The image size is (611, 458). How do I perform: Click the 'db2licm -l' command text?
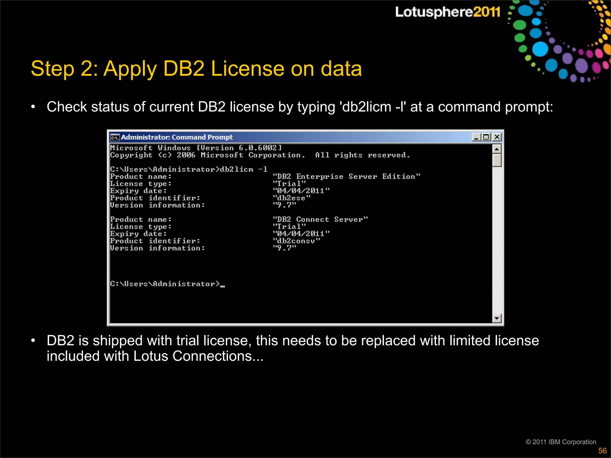[x=244, y=169]
